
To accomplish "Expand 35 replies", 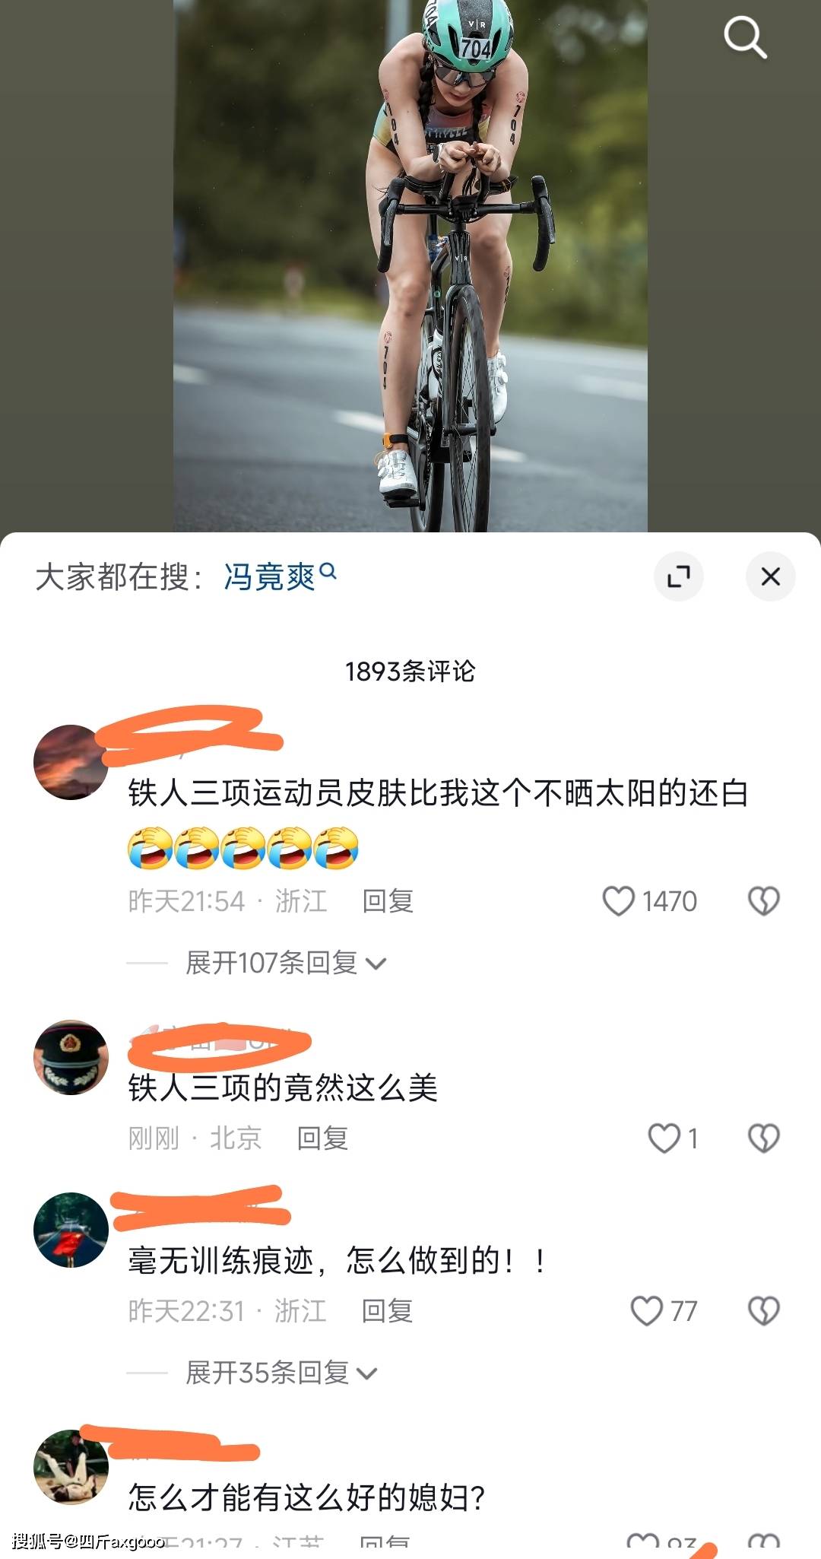I will point(281,1373).
